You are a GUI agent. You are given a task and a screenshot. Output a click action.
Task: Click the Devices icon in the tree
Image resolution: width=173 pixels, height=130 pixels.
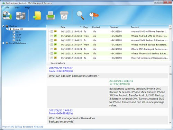[x=7, y=26]
